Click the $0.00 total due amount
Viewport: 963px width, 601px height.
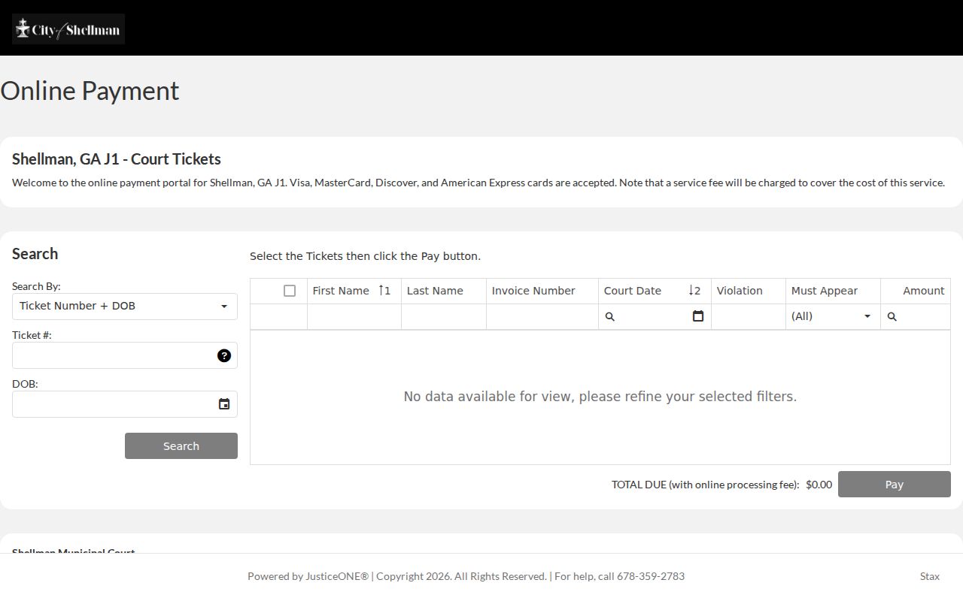819,485
